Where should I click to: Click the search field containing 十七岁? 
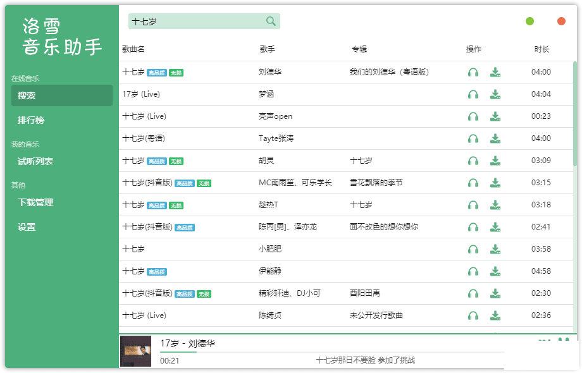click(196, 21)
